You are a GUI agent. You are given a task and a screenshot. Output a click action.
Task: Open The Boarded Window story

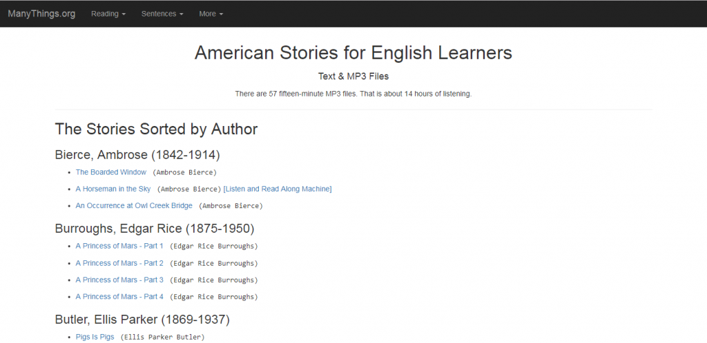[x=111, y=172]
